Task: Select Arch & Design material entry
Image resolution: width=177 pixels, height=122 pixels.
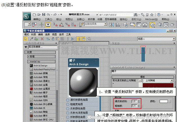Action: click(x=43, y=65)
